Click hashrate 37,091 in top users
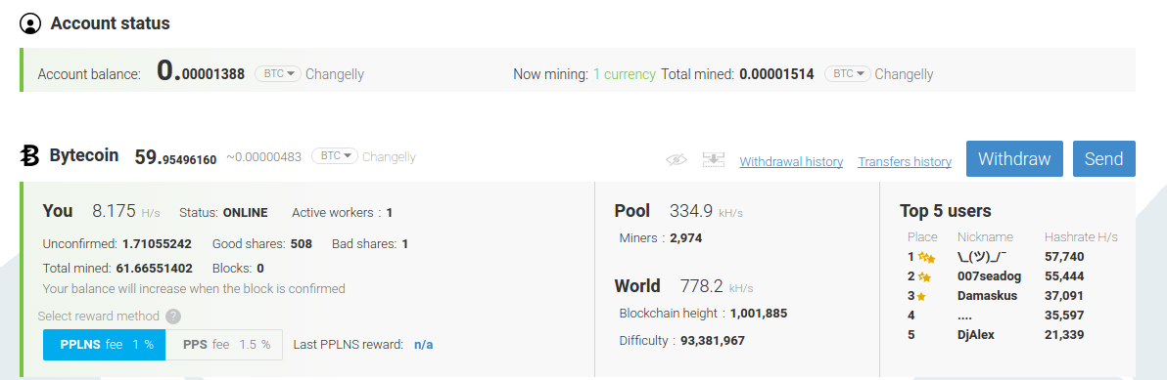This screenshot has height=380, width=1167. tap(1064, 295)
